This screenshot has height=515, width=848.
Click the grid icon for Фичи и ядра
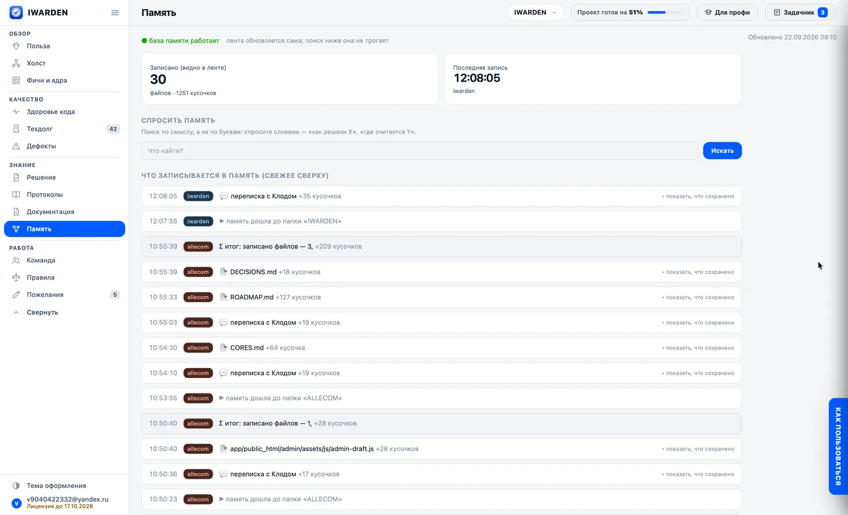[16, 80]
